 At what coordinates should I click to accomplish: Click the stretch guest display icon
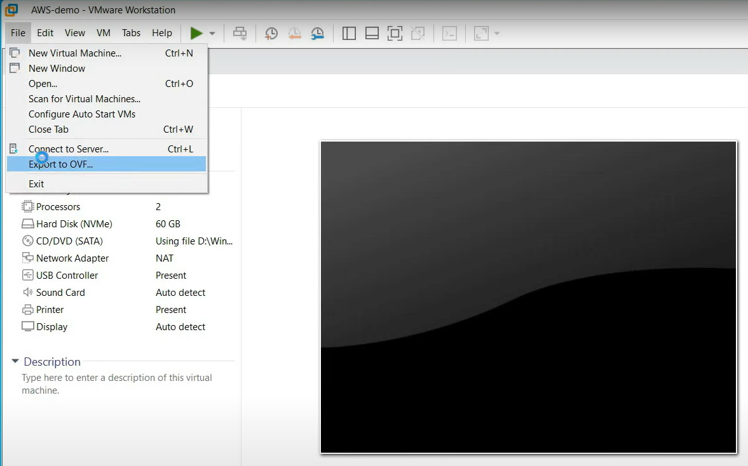481,34
